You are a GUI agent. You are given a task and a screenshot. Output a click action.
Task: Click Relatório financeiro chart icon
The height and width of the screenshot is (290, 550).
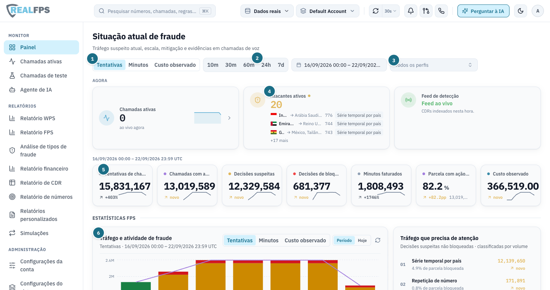pos(12,169)
